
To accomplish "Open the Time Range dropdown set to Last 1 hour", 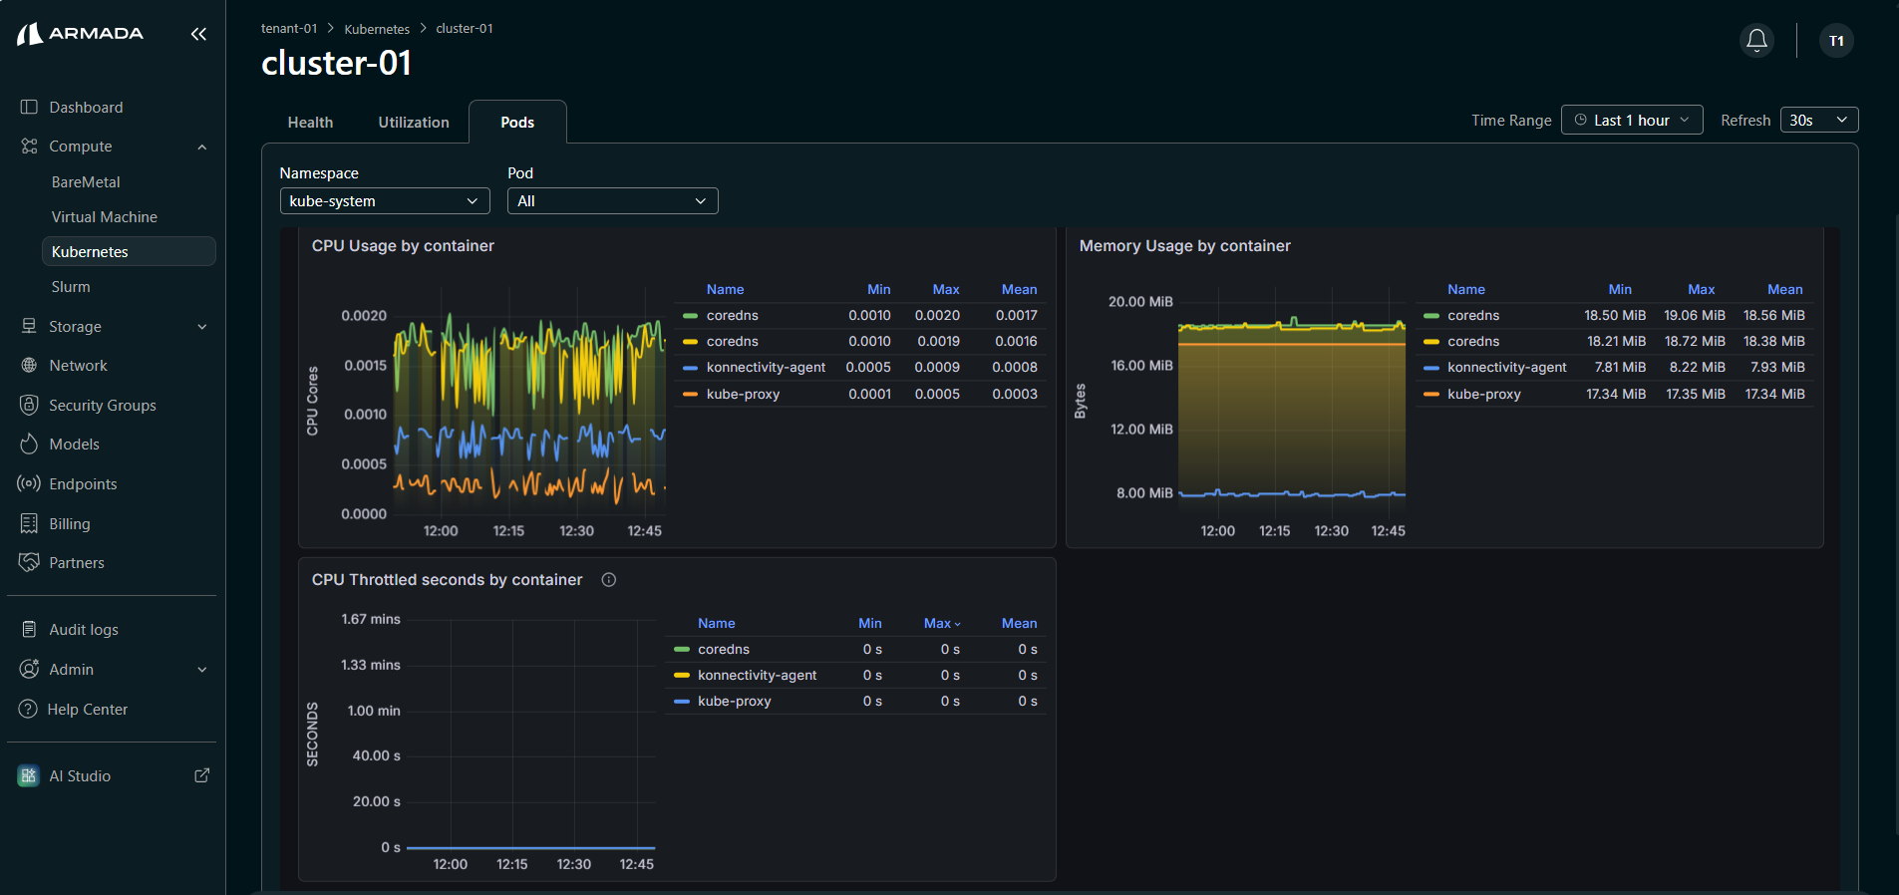I will (1632, 121).
